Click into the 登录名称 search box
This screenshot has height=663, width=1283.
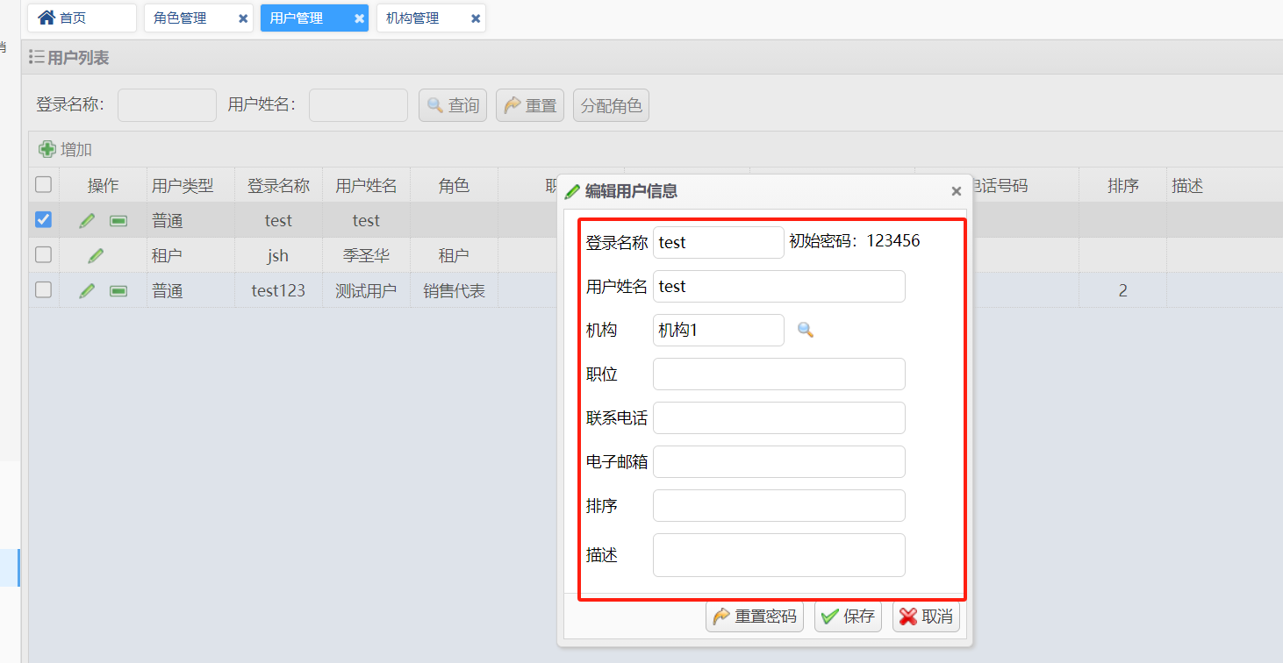click(167, 104)
